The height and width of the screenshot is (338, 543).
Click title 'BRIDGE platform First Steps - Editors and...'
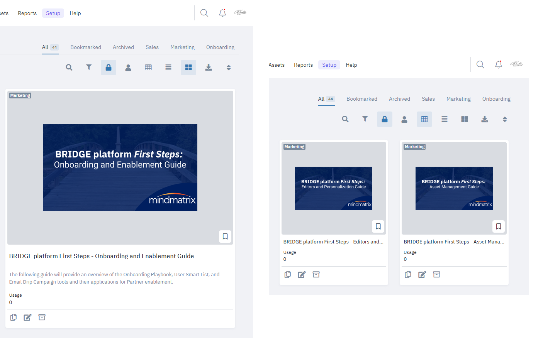[333, 242]
